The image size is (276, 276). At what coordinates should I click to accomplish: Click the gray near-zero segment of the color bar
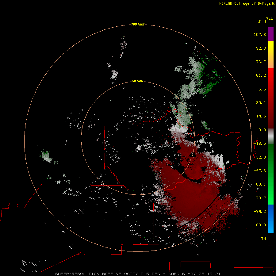(x=271, y=136)
